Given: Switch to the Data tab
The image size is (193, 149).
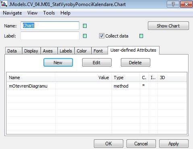Looking at the screenshot, I should coord(13,51).
